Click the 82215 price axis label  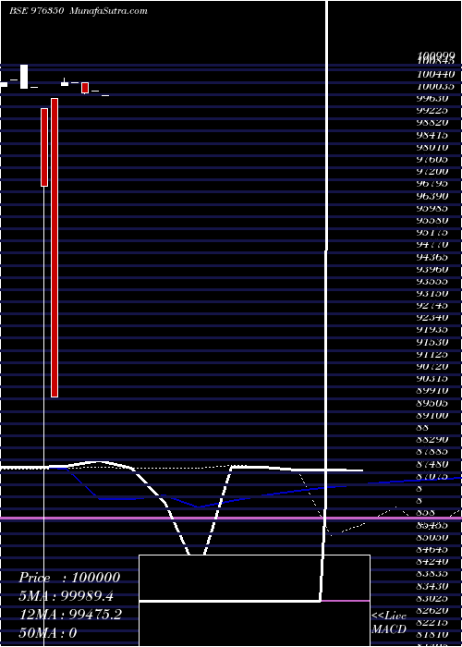click(433, 622)
